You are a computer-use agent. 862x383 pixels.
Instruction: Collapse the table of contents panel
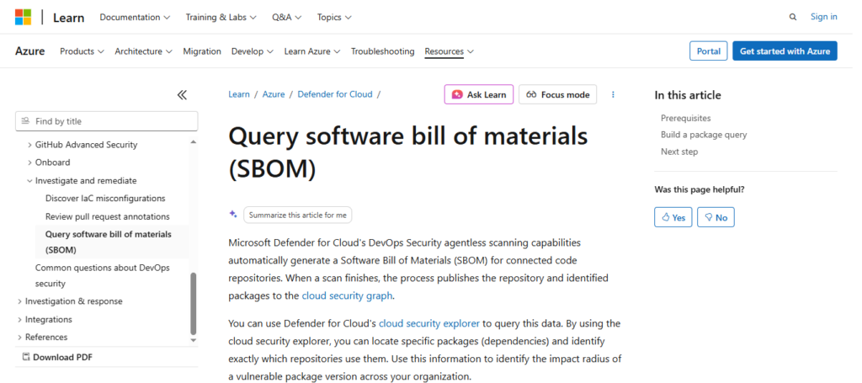pyautogui.click(x=182, y=95)
